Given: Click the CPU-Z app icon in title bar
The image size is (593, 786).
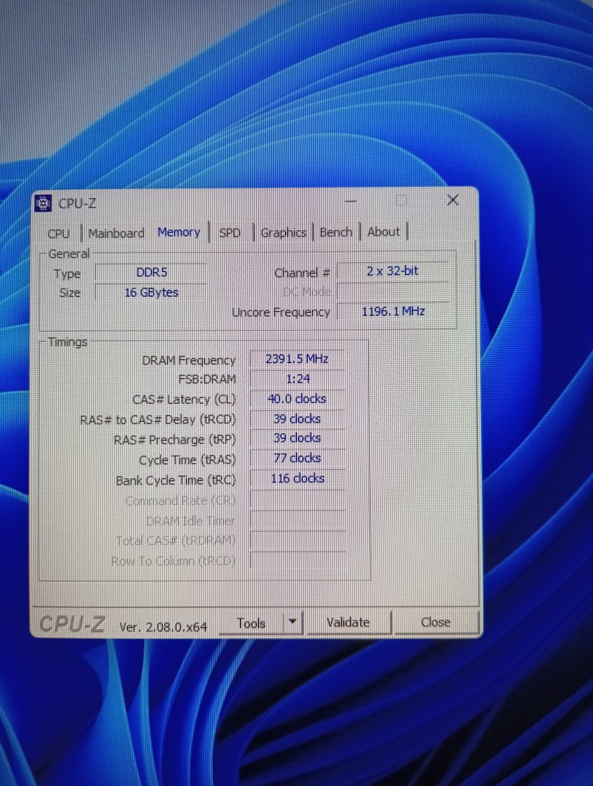Looking at the screenshot, I should [x=44, y=204].
